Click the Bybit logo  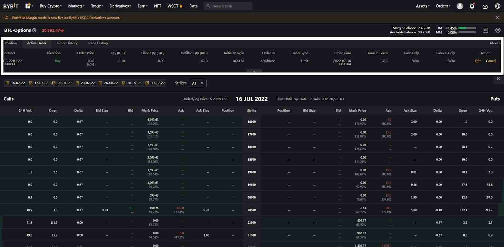pos(11,6)
